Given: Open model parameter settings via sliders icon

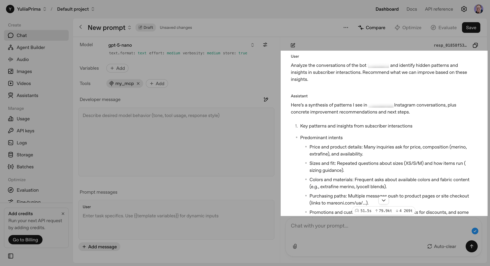Looking at the screenshot, I should (265, 44).
